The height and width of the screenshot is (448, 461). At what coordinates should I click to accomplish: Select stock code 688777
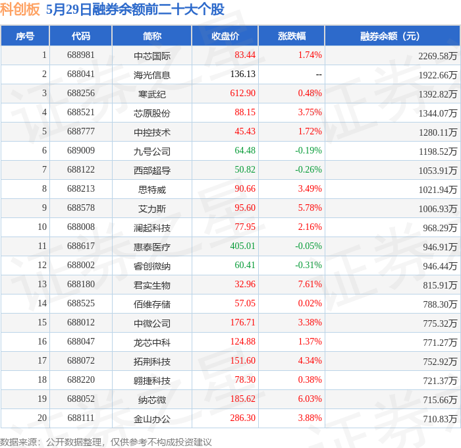(x=81, y=132)
